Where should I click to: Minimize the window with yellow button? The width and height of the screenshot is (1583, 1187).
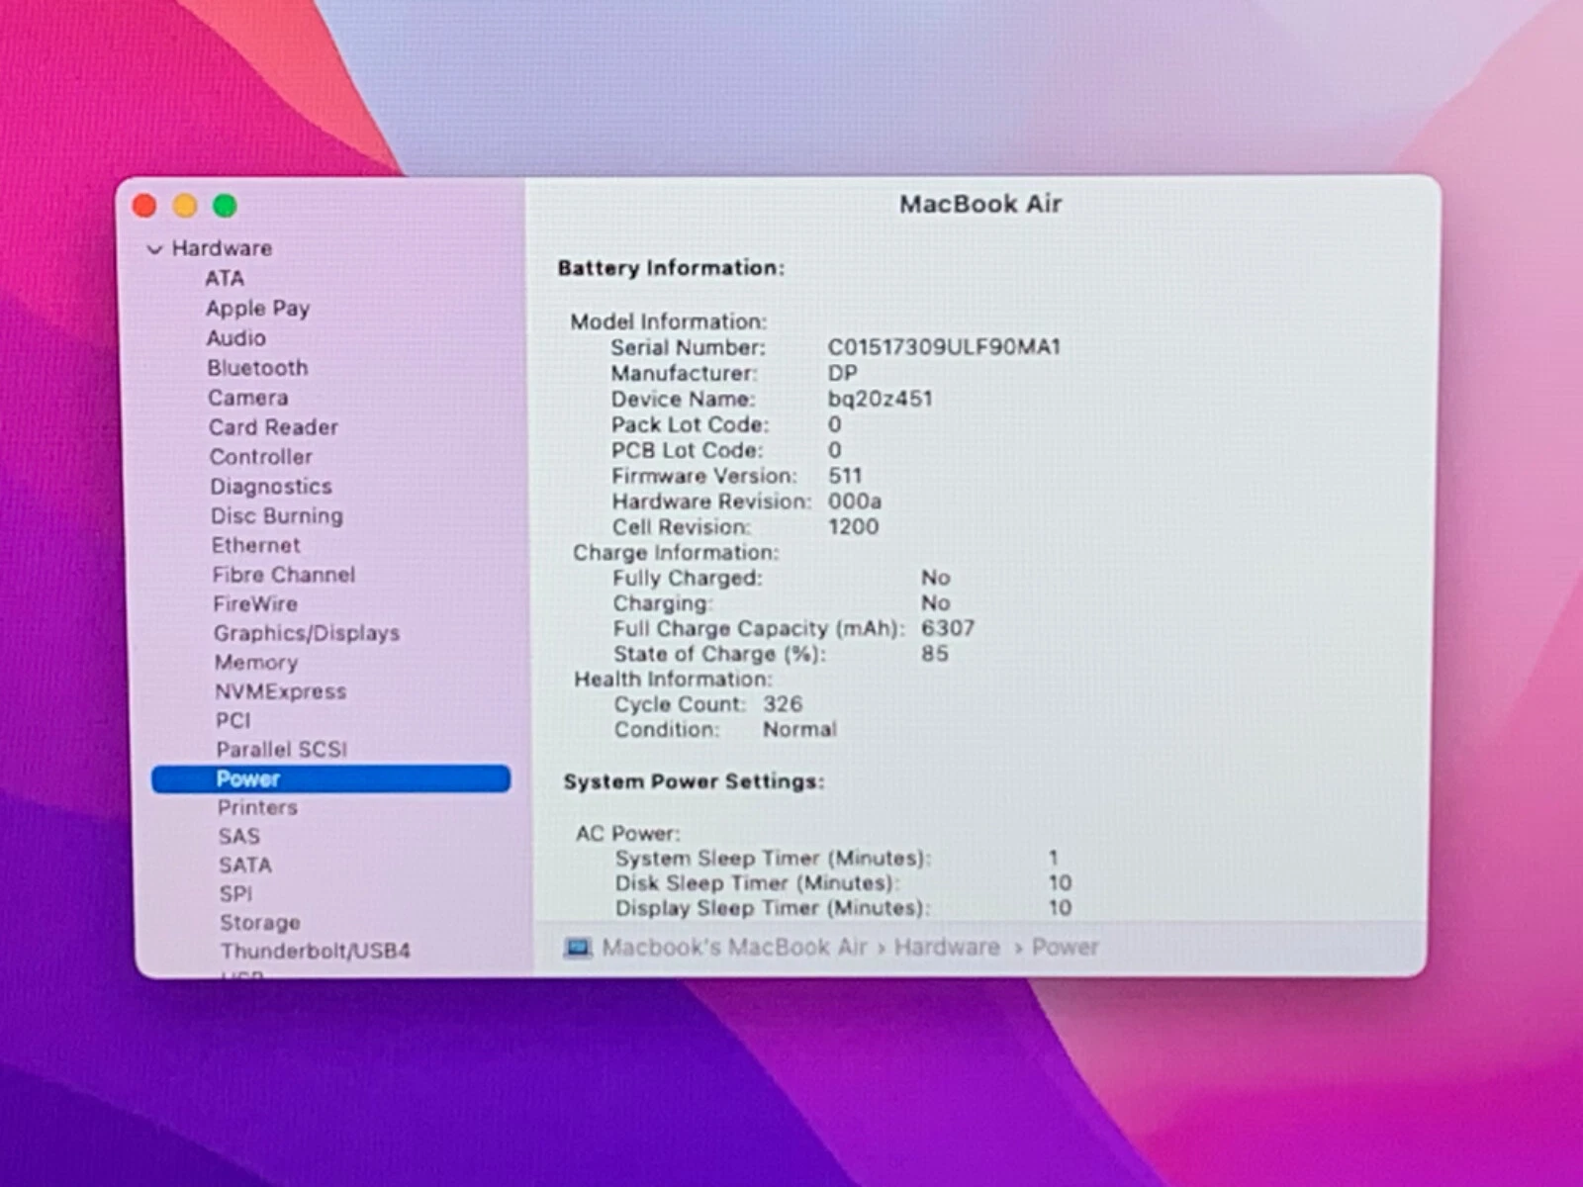coord(185,206)
